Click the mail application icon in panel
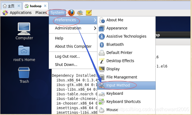The height and width of the screenshot is (115, 192). (80, 13)
